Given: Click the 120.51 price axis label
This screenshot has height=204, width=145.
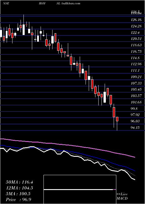Looking at the screenshot, I should (x=136, y=39).
